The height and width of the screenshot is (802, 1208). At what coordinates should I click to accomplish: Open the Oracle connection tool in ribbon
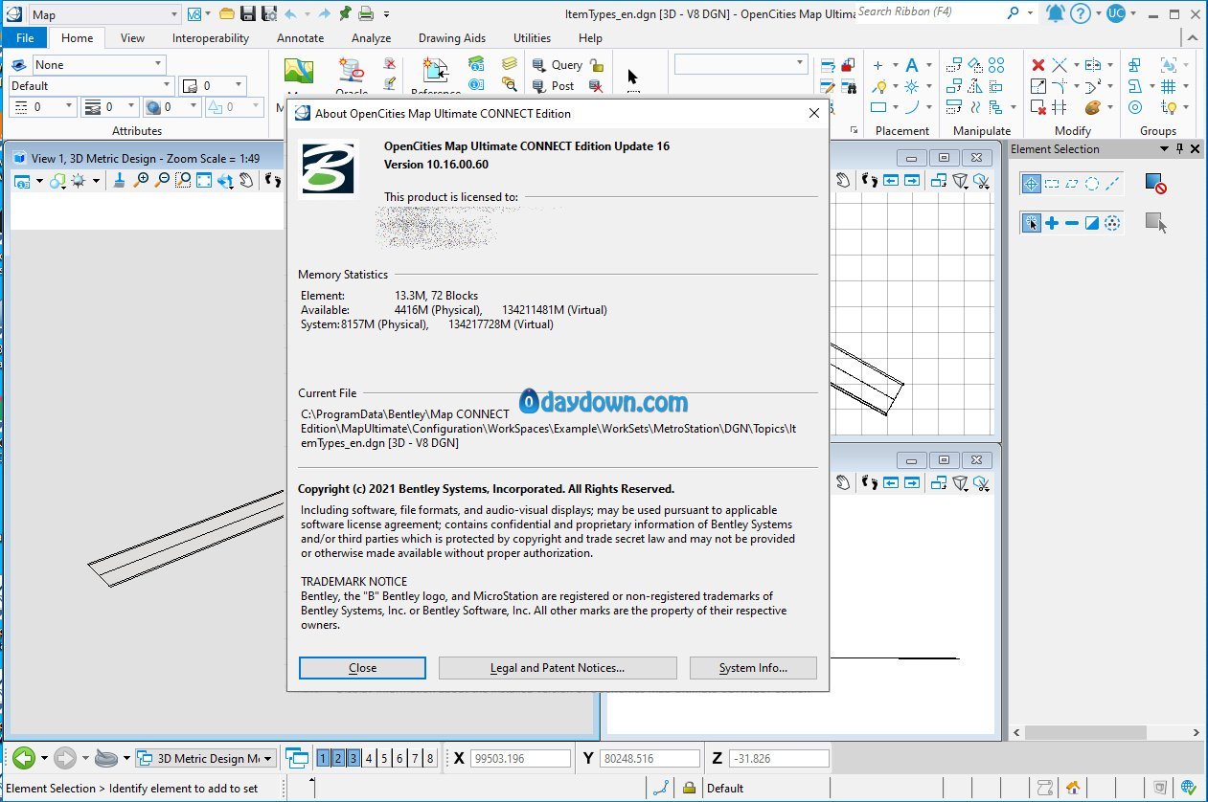(352, 77)
